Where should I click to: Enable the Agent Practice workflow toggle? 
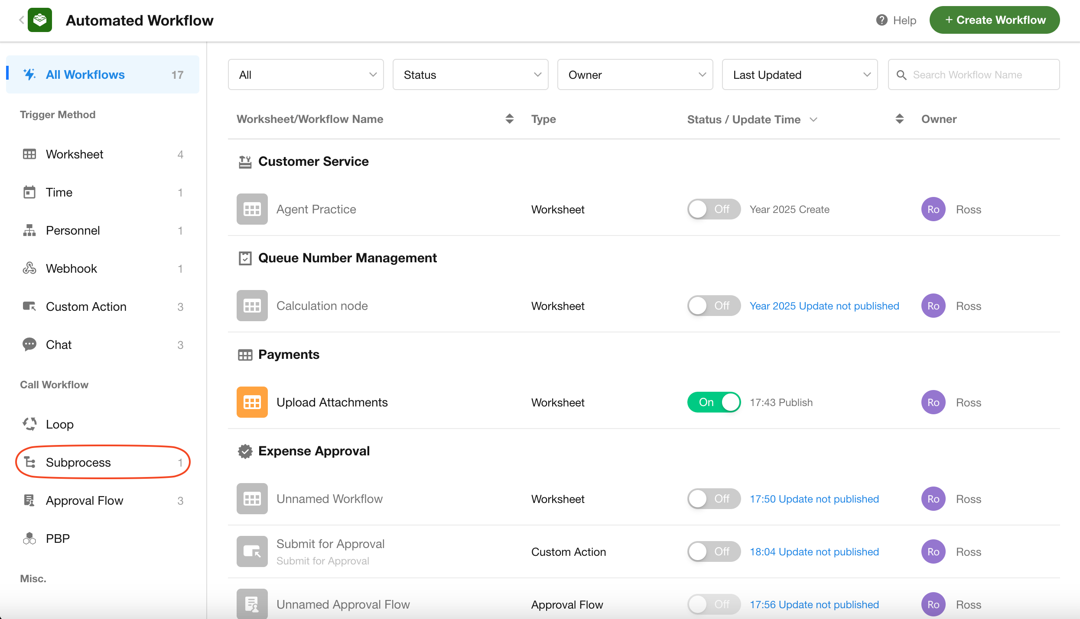pos(714,209)
